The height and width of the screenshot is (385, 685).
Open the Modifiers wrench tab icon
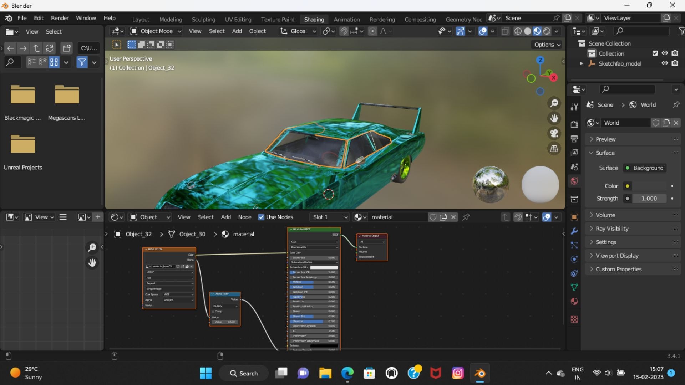pyautogui.click(x=574, y=231)
